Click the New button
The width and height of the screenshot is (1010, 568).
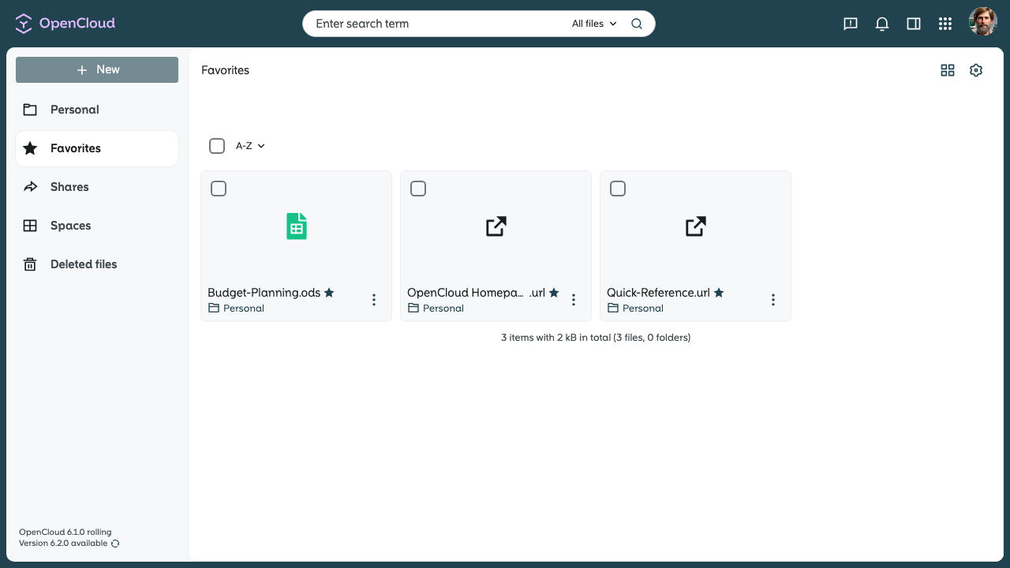tap(97, 69)
